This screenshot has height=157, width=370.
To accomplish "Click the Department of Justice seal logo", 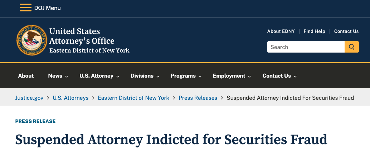I will coord(31,40).
